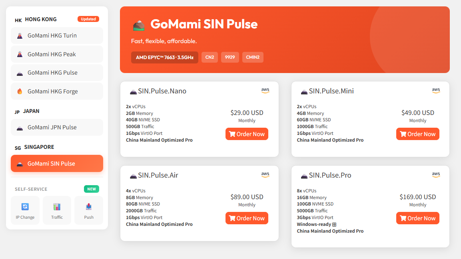Click the mountain logo beside GoMami SIN Pulse header

(139, 25)
